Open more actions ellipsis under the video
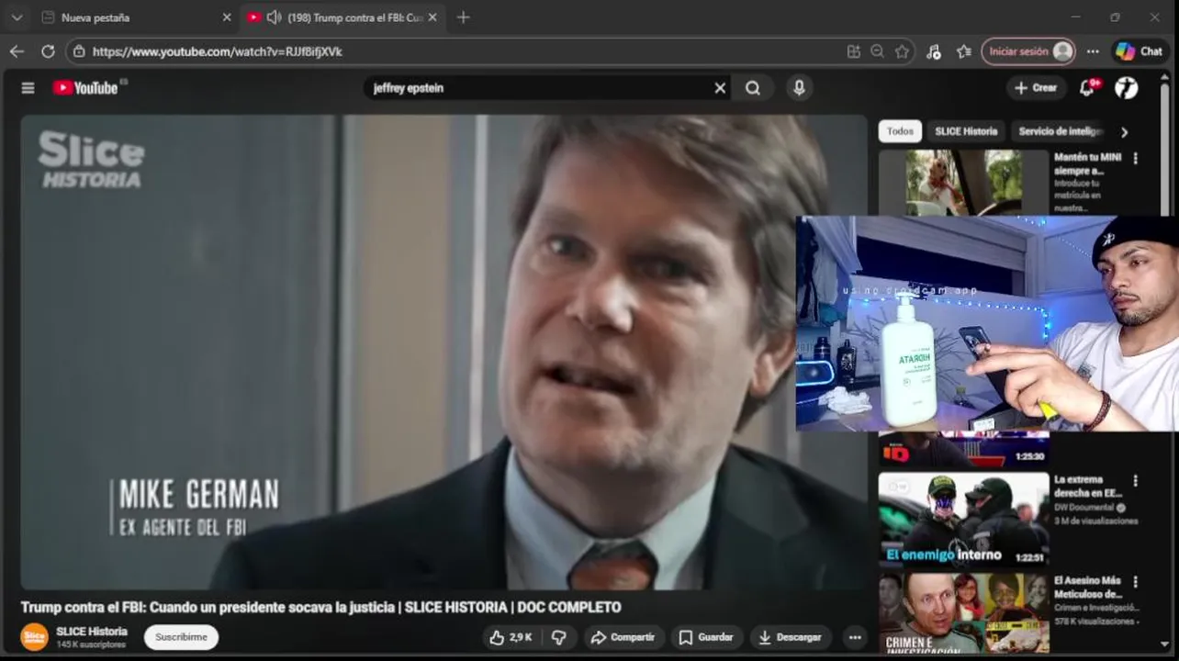The width and height of the screenshot is (1179, 661). coord(855,637)
